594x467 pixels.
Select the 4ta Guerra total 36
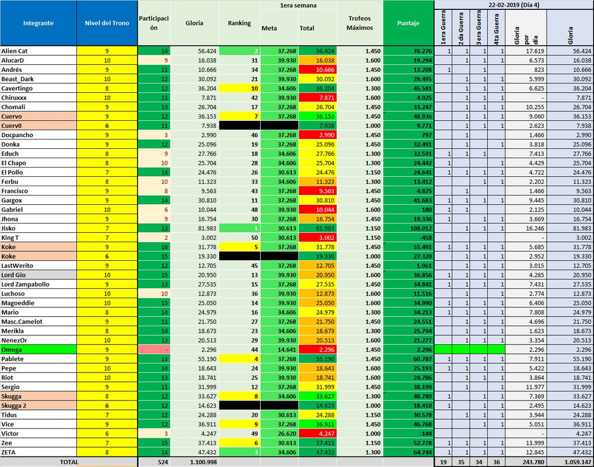(496, 462)
